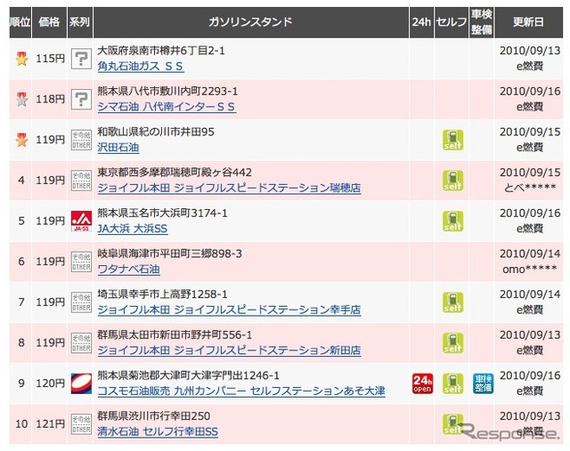The image size is (570, 451).
Task: Select rank number 10 cell
Action: (x=21, y=424)
